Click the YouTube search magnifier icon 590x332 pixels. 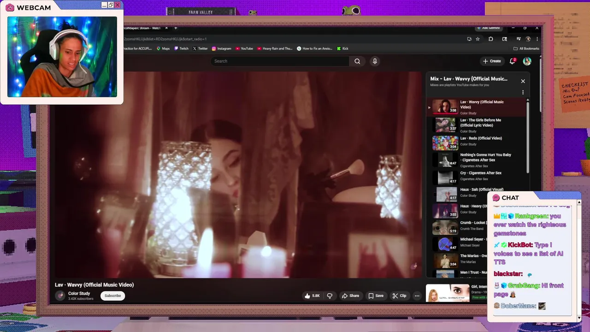coord(357,61)
